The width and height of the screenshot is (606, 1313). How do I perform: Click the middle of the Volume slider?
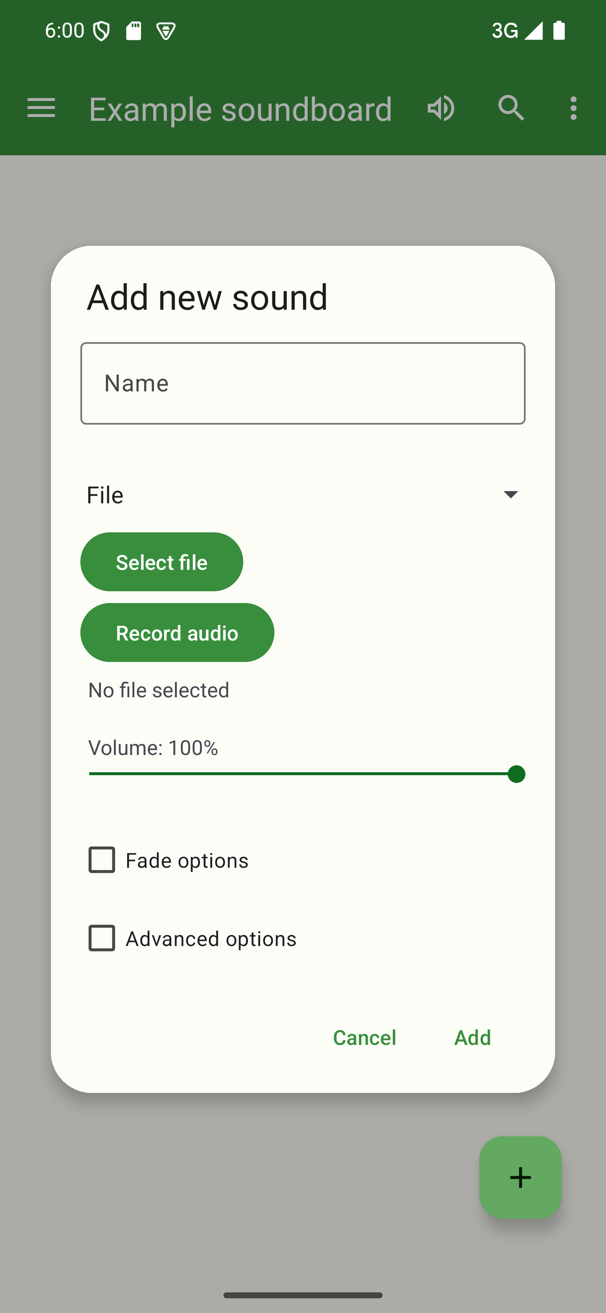303,774
